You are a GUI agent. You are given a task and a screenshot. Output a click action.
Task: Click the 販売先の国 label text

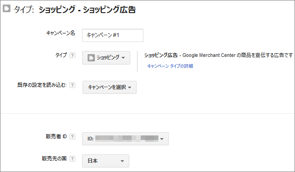[54, 158]
